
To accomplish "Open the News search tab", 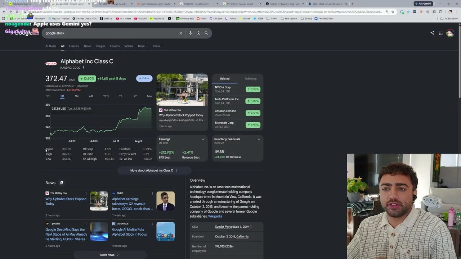I will click(88, 46).
